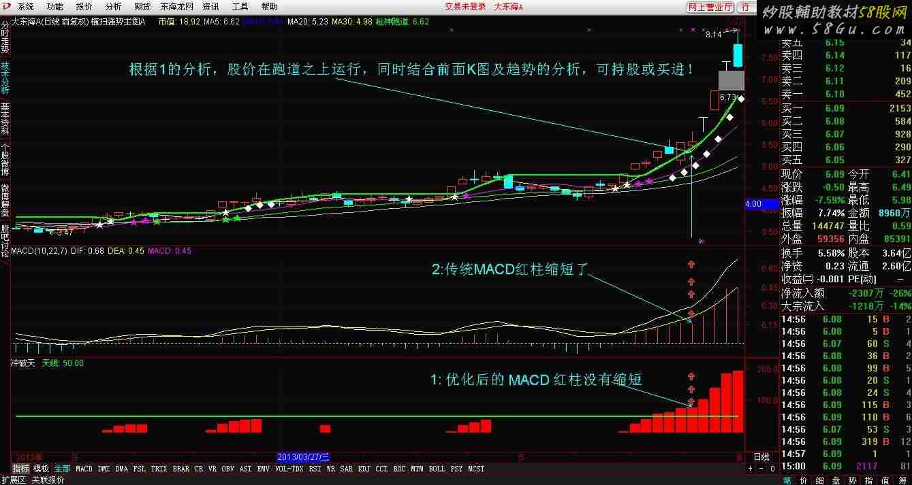Choose the FSL indicator
The width and height of the screenshot is (912, 485).
point(139,469)
